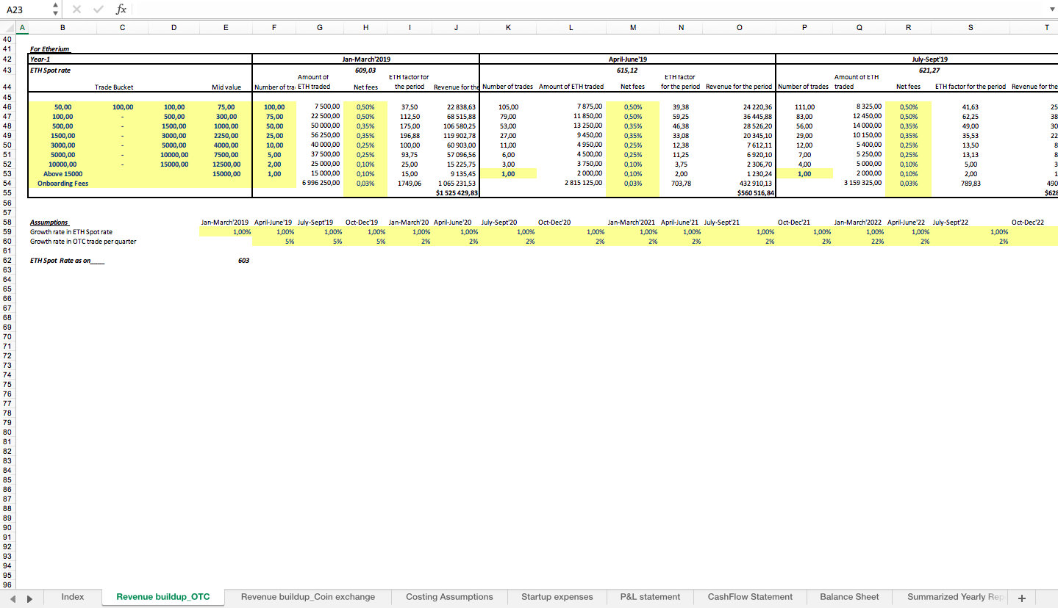
Task: Click the 'ETH Spot Rate as on' label
Action: click(x=67, y=260)
